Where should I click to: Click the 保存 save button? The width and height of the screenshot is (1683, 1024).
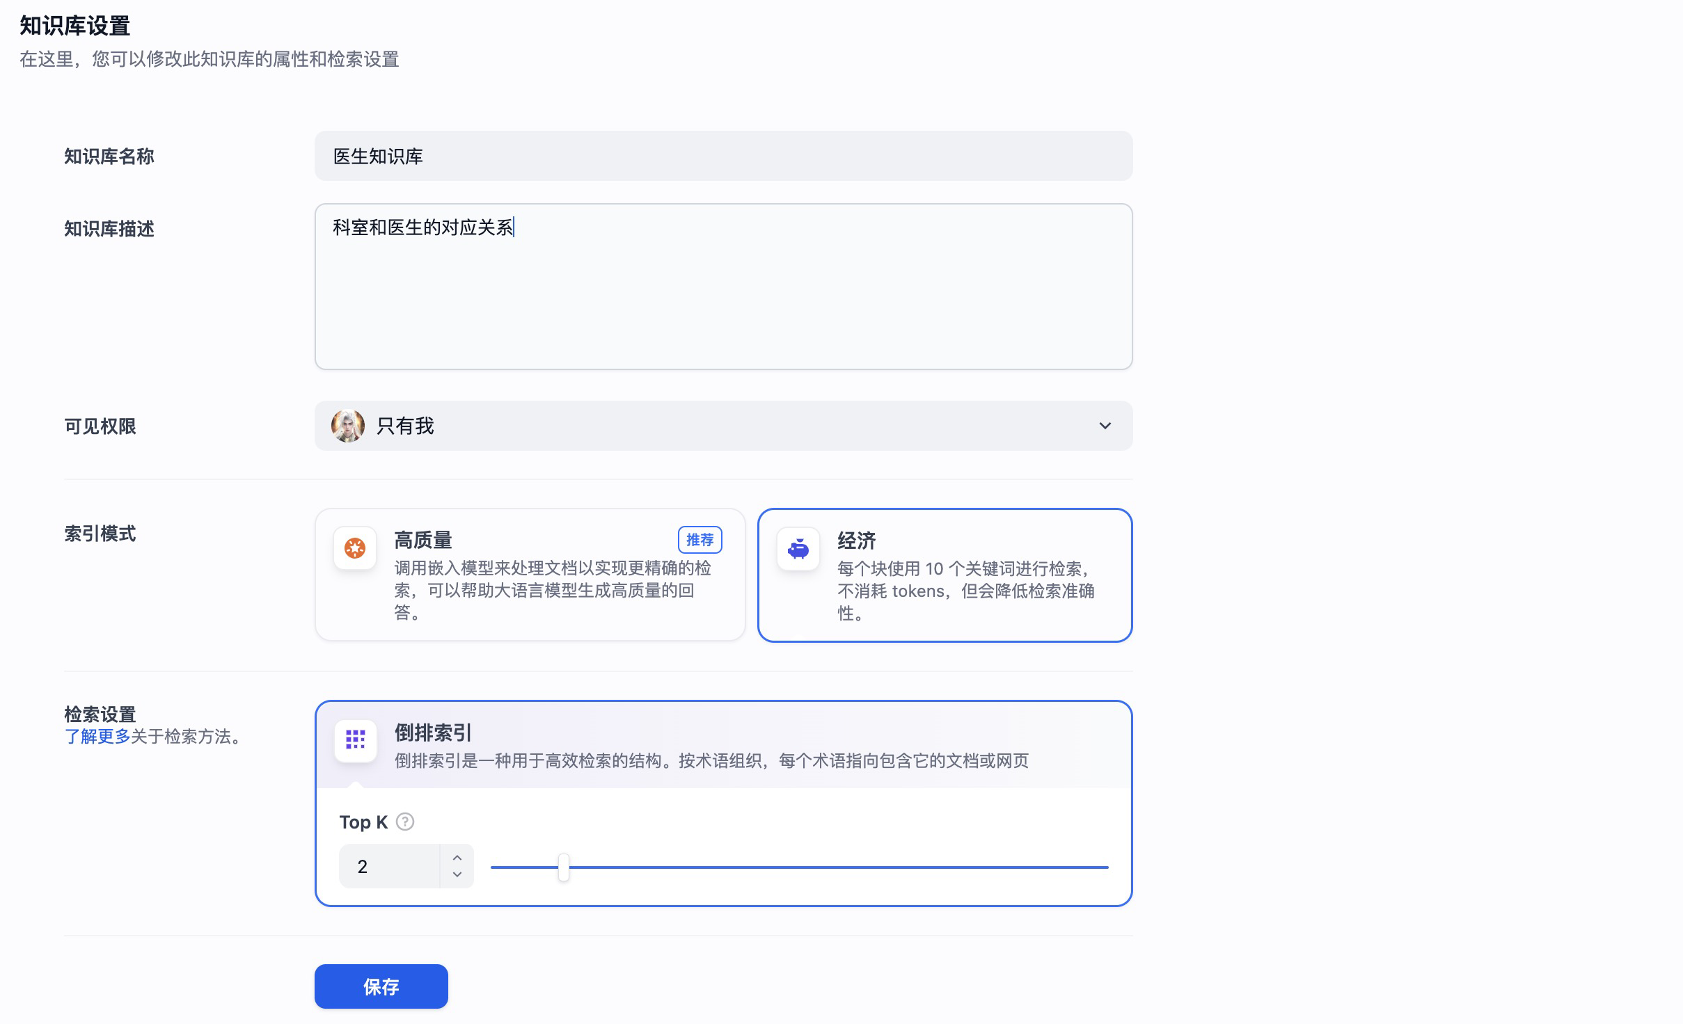tap(381, 986)
